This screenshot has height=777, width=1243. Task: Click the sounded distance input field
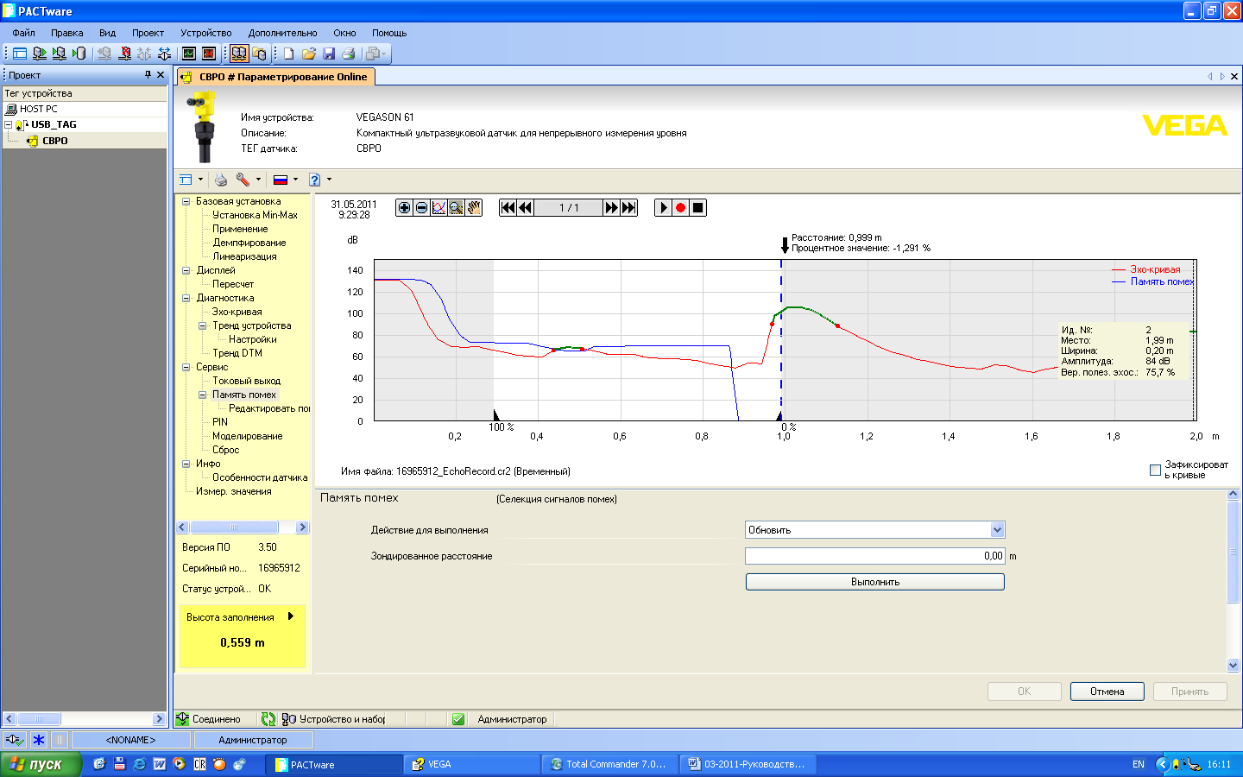click(875, 556)
